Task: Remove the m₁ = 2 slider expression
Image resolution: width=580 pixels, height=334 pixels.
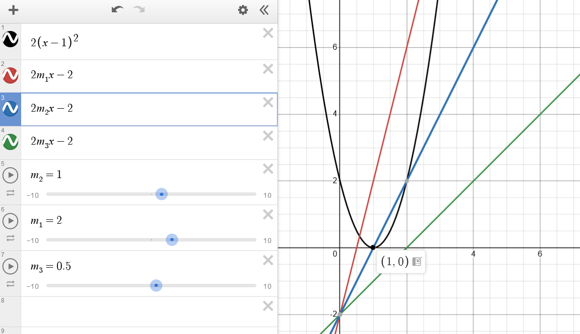Action: (268, 214)
